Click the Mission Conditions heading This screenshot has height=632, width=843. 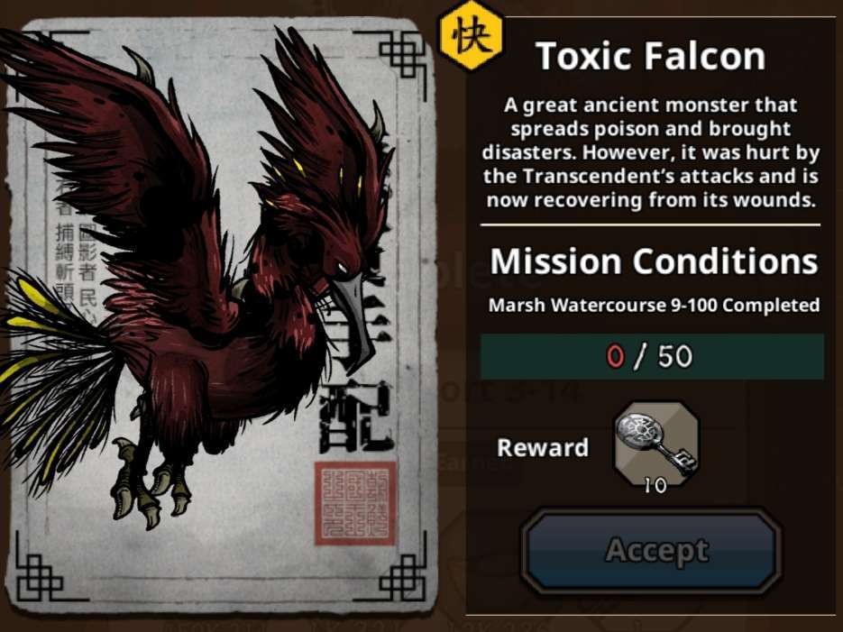coord(654,261)
